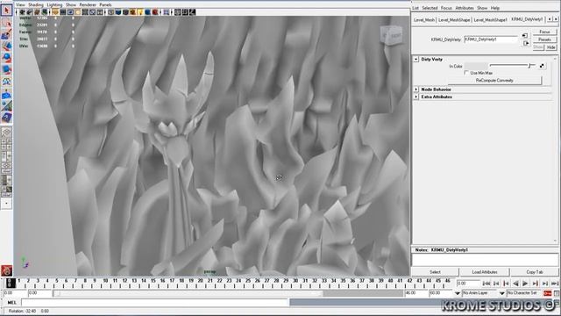This screenshot has width=561, height=316.
Task: Click the In Color gray swatch
Action: point(475,67)
